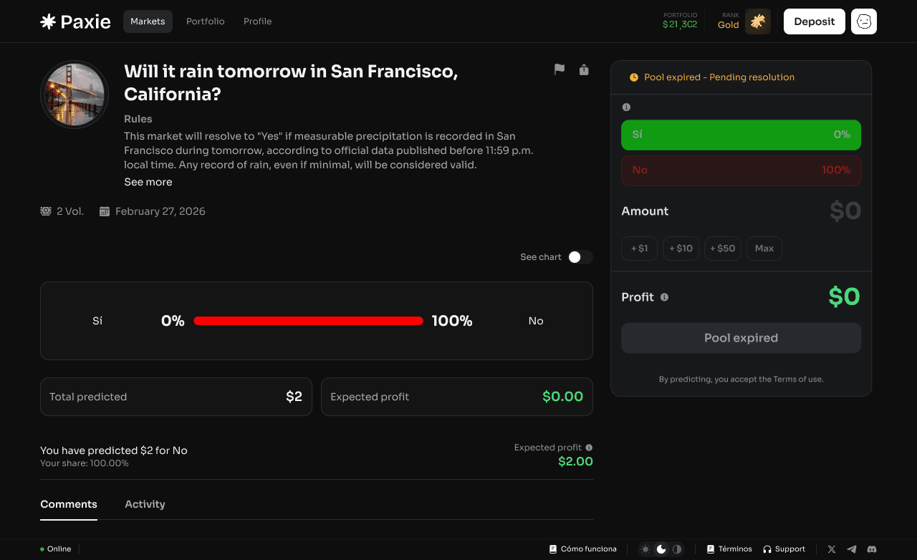Click the Gold rank badge icon
The height and width of the screenshot is (560, 917).
[758, 21]
